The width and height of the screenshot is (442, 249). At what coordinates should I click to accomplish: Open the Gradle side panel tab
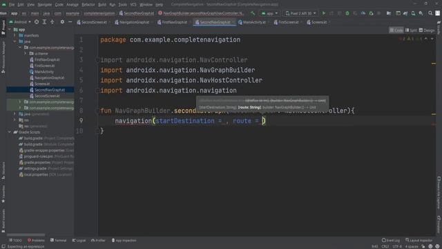point(439,28)
